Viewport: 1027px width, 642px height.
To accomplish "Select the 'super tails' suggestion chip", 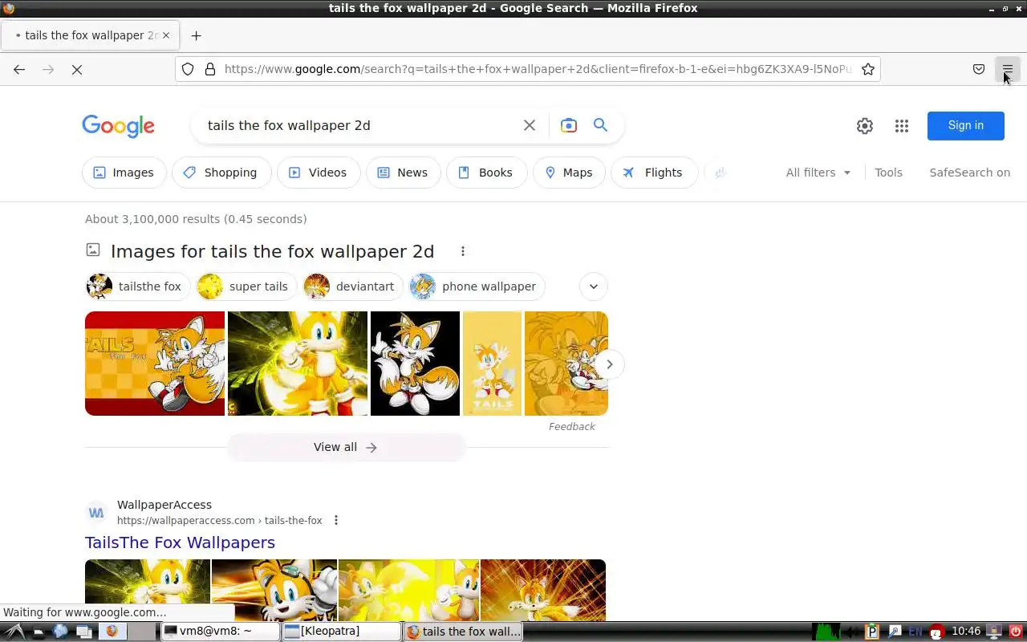I will coord(246,286).
